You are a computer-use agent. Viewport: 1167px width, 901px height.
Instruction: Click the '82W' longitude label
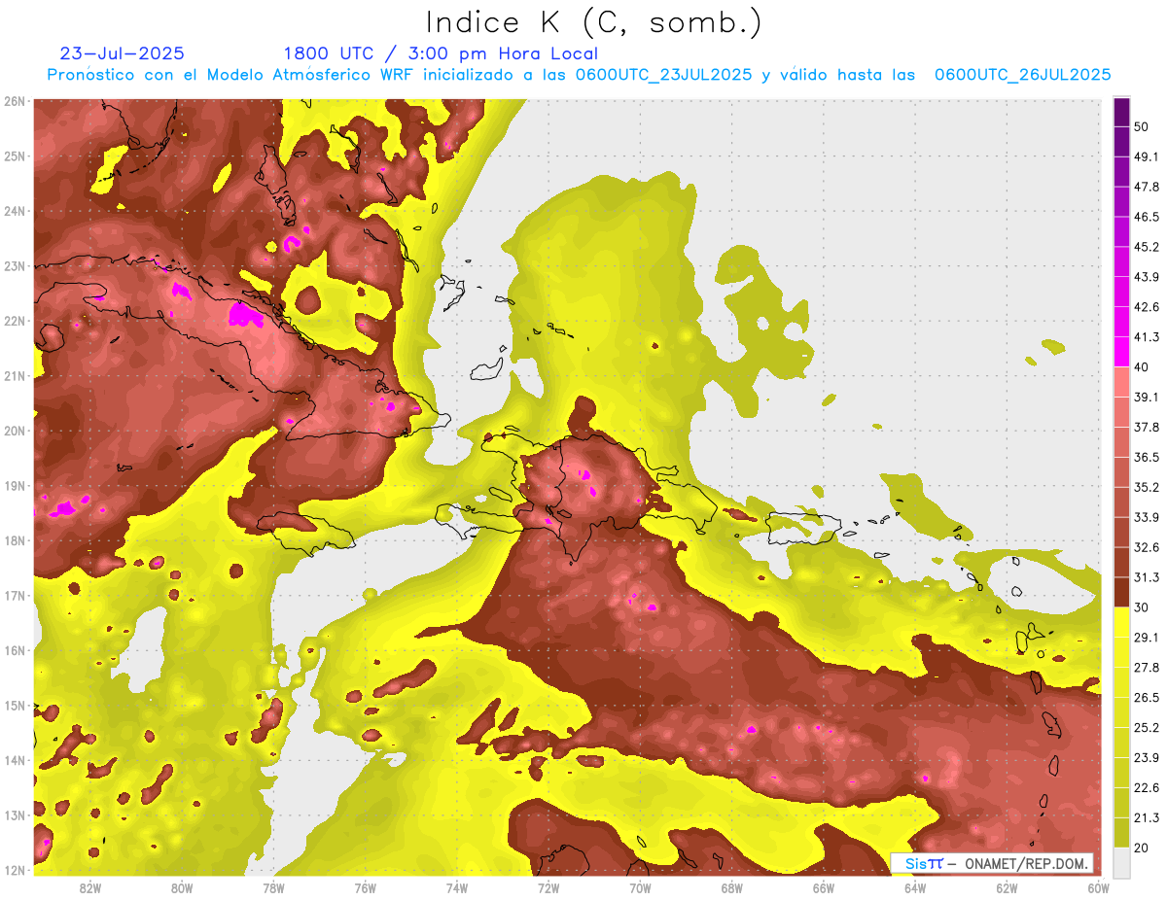(x=90, y=887)
